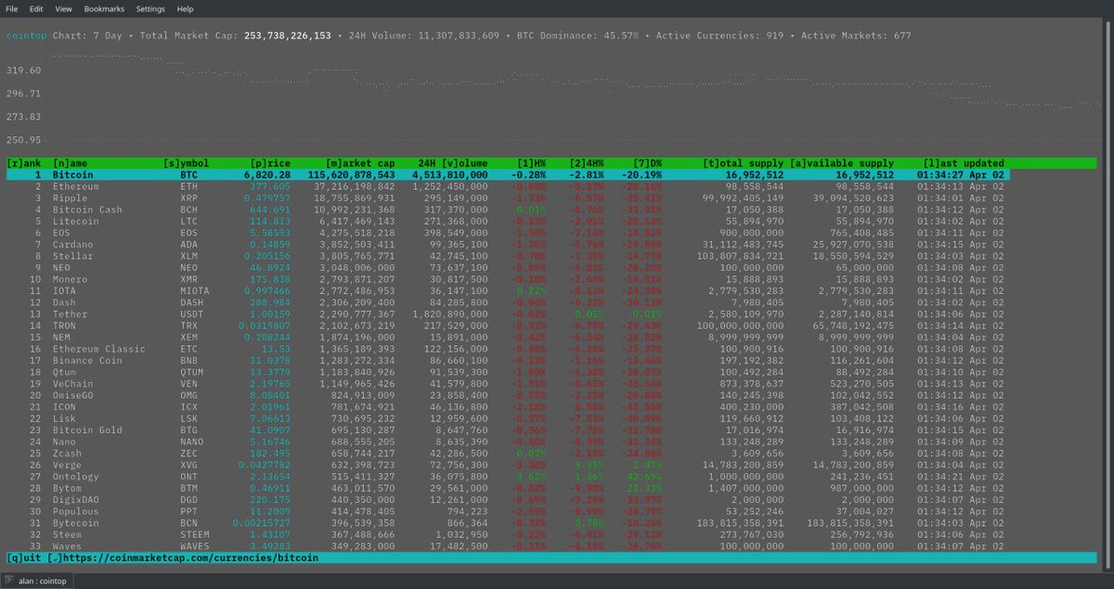The height and width of the screenshot is (589, 1114).
Task: Click [q]uit in the bottom status bar
Action: (x=17, y=558)
